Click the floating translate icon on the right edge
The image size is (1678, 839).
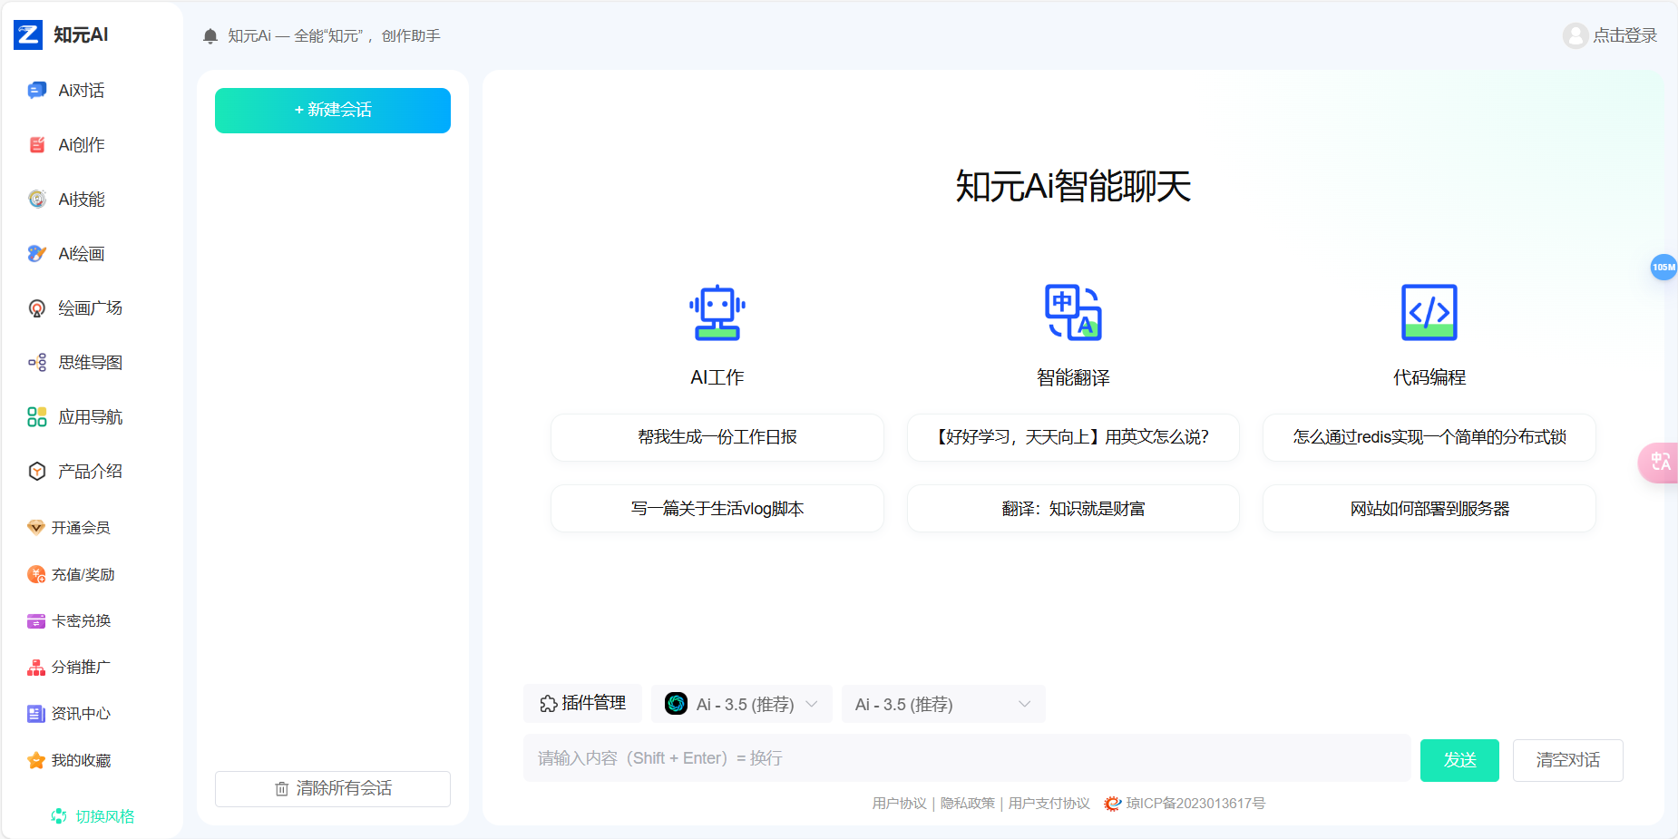coord(1662,463)
